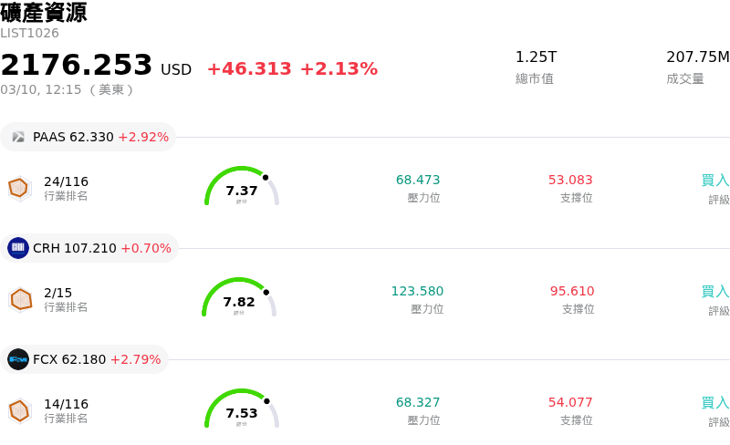Click PAAS resistance level 68.473
Image resolution: width=730 pixels, height=445 pixels.
(x=418, y=181)
